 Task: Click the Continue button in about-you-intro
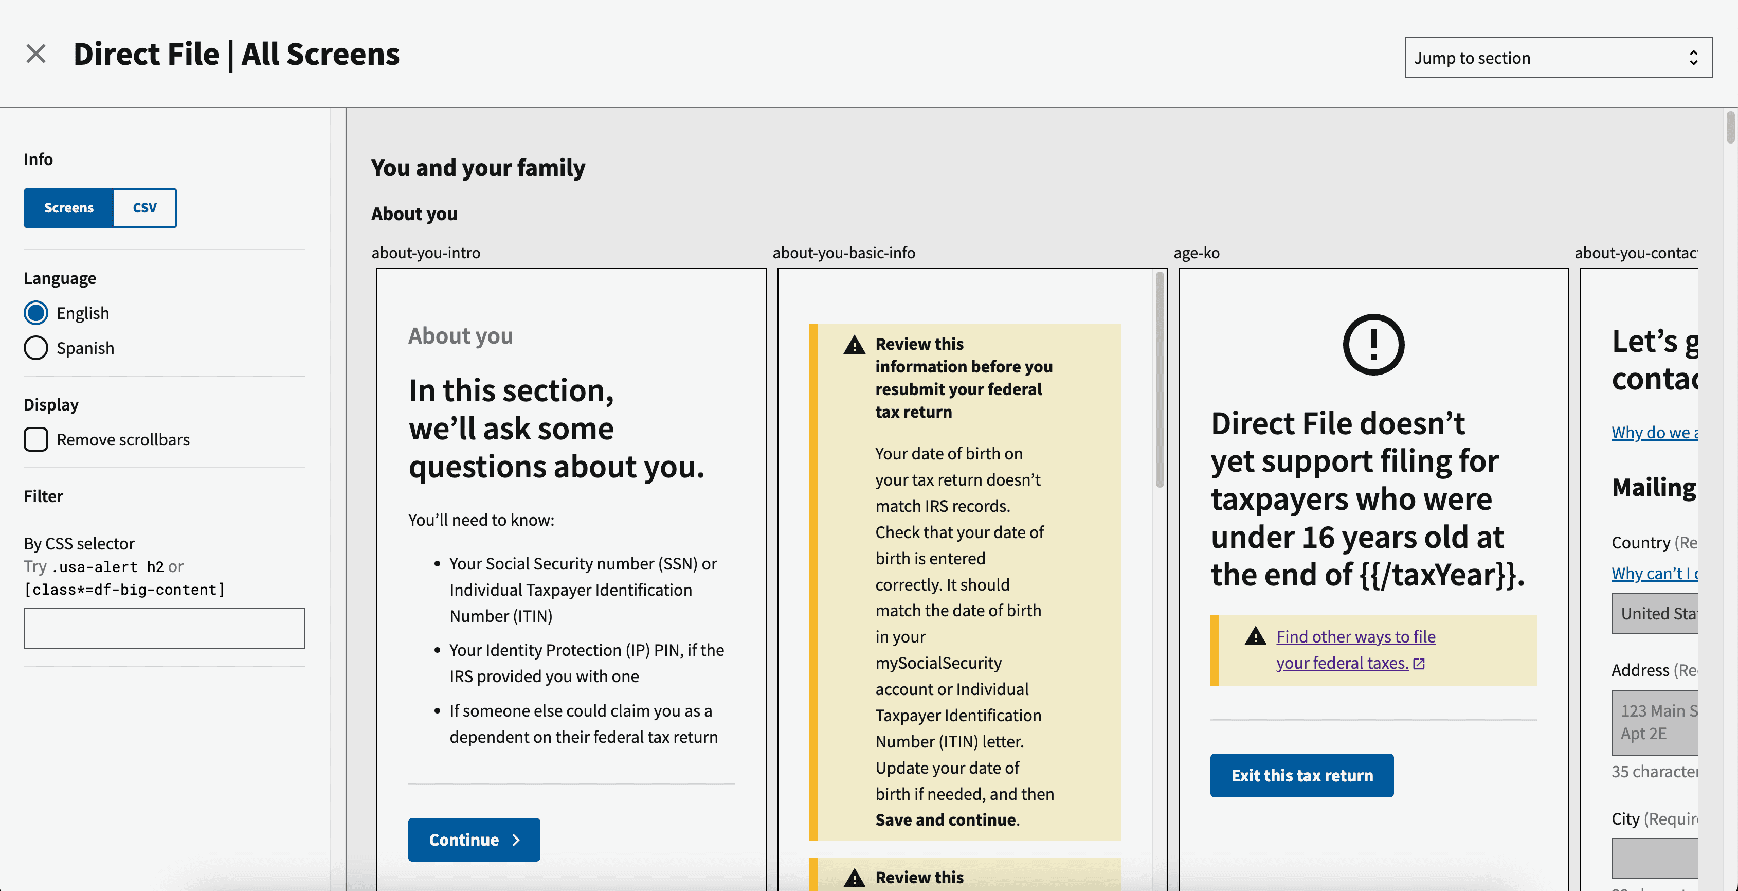(x=474, y=840)
